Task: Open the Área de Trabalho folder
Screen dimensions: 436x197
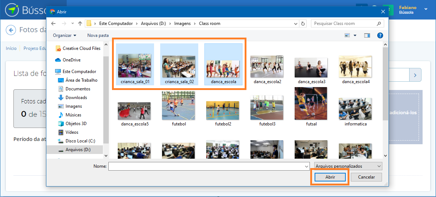Action: tap(78, 80)
